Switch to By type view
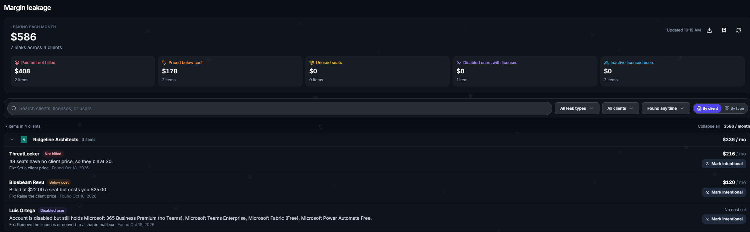750x232 pixels. tap(734, 108)
